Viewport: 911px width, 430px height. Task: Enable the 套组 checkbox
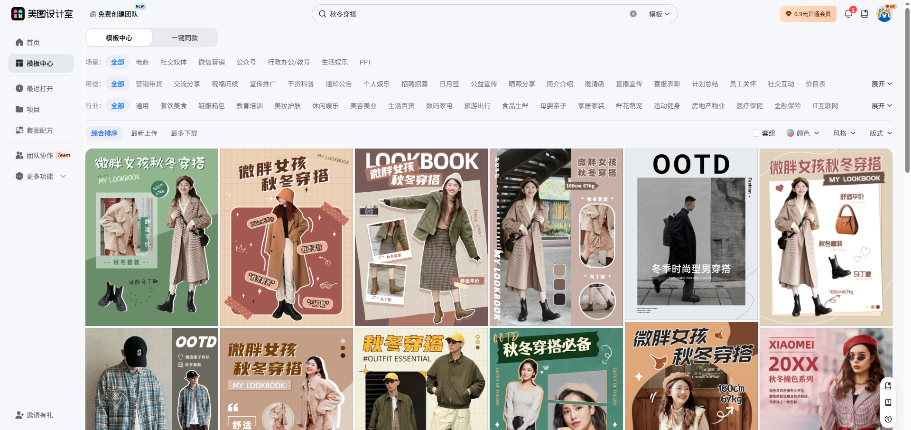(x=756, y=133)
